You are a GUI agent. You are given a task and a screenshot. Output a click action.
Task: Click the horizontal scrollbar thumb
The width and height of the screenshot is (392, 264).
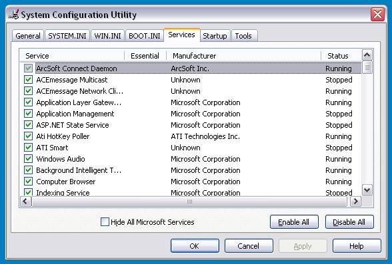189,201
